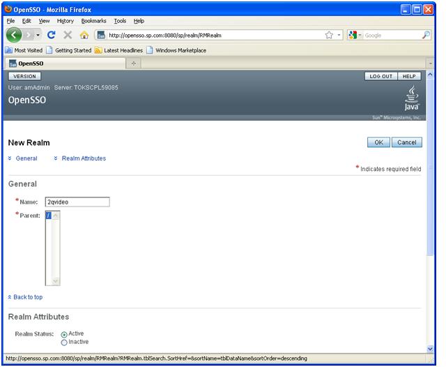This screenshot has height=367, width=446.
Task: Click the Firefox logo in title bar
Action: point(8,9)
